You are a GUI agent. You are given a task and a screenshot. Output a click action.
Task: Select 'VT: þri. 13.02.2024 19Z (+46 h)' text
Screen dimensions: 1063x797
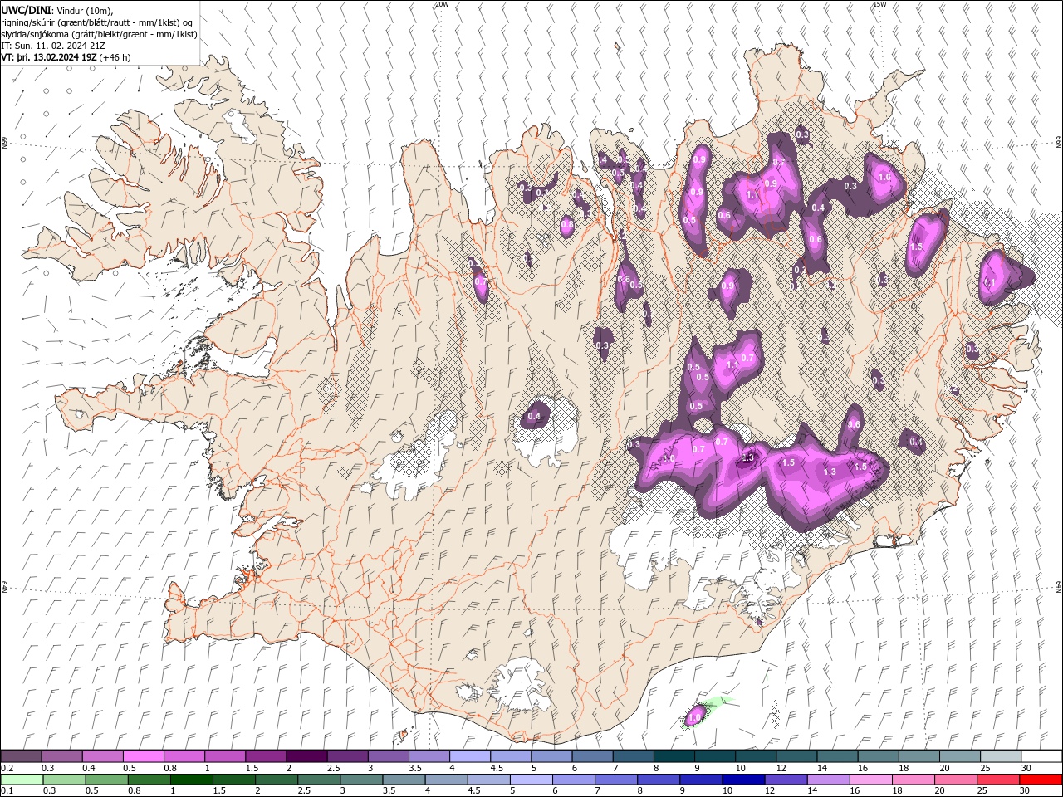(66, 57)
